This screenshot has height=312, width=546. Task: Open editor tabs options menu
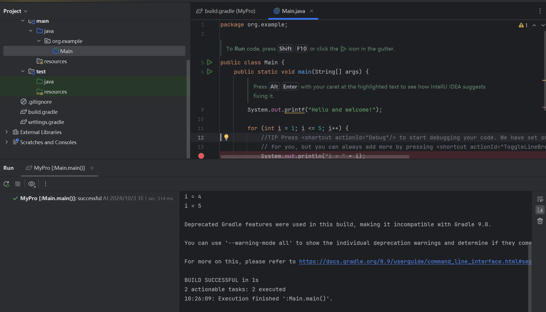click(x=540, y=11)
